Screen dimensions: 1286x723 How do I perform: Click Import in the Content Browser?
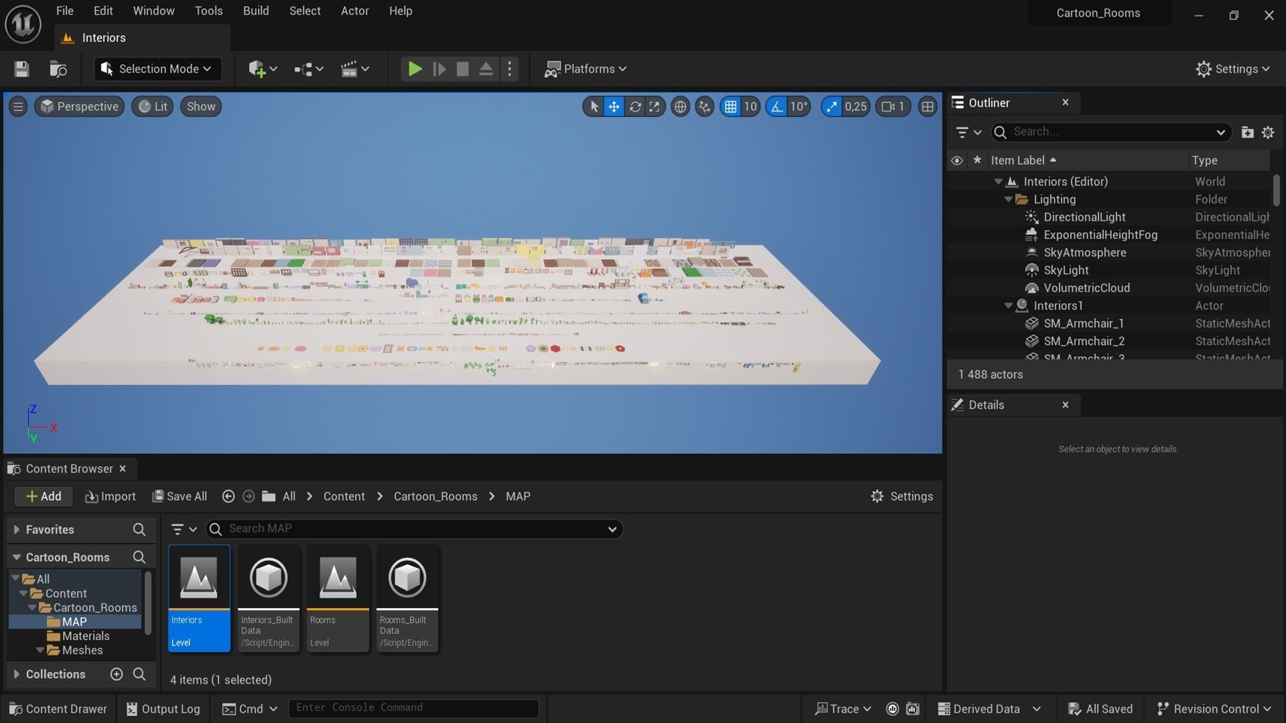tap(111, 496)
